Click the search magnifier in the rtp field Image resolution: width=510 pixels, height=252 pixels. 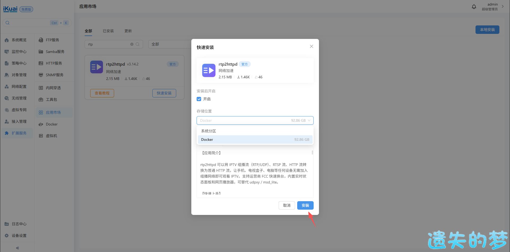(x=137, y=44)
